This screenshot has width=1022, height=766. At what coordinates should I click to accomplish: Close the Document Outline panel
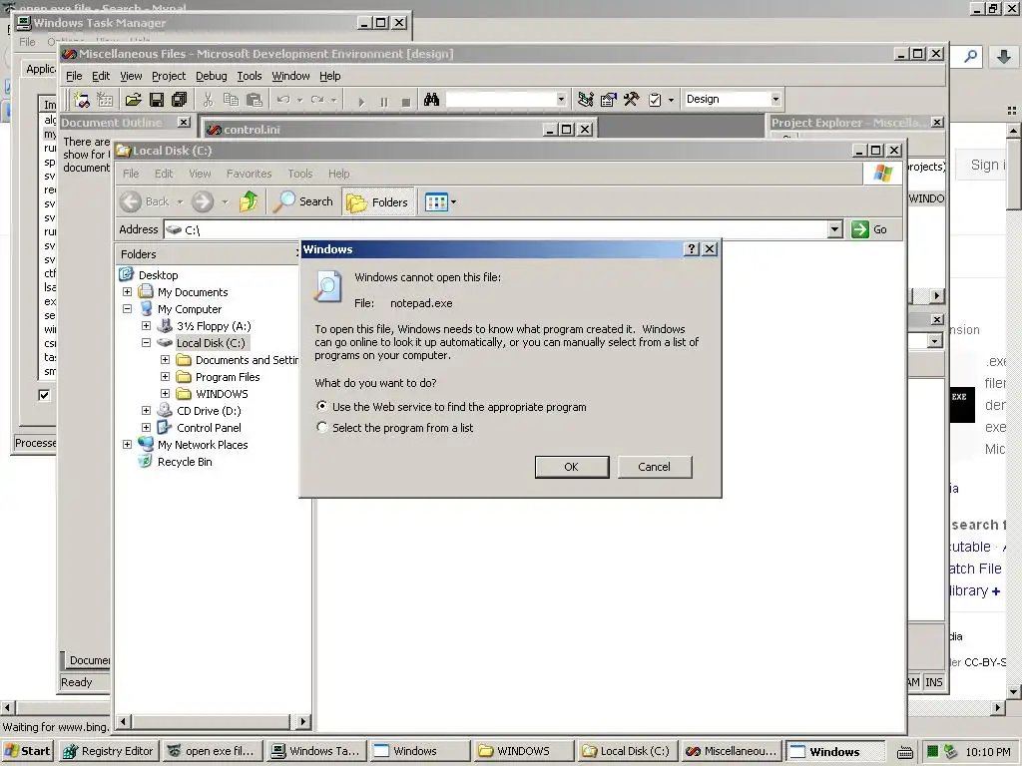[x=184, y=122]
